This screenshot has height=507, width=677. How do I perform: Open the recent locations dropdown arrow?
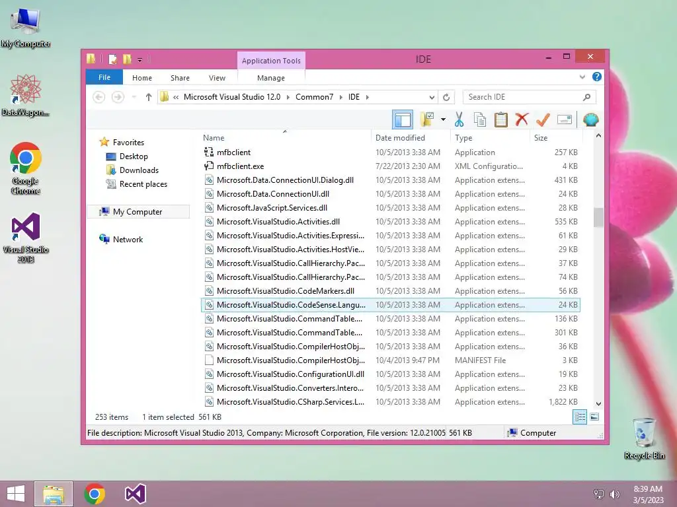(x=134, y=97)
